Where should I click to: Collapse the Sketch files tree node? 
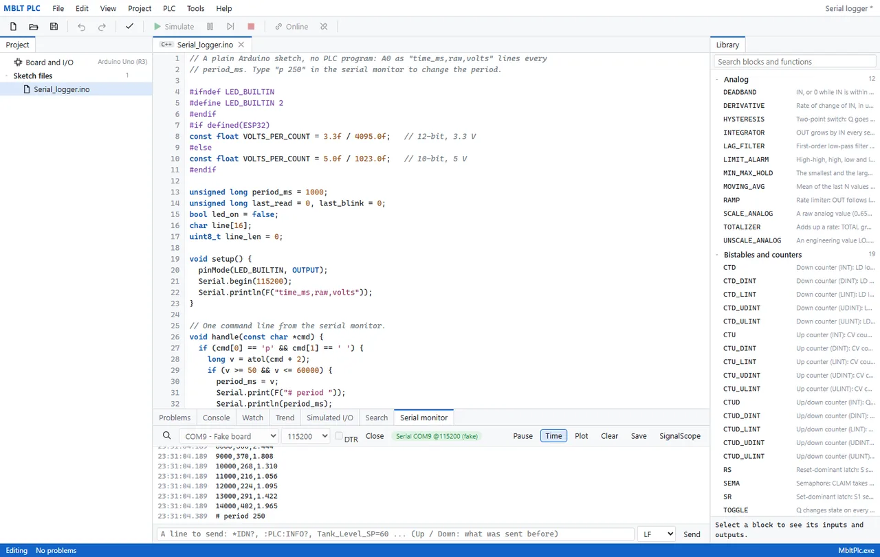point(6,76)
